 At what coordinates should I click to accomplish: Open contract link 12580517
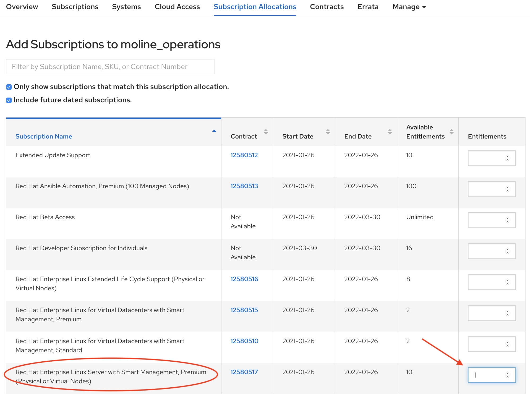point(244,372)
